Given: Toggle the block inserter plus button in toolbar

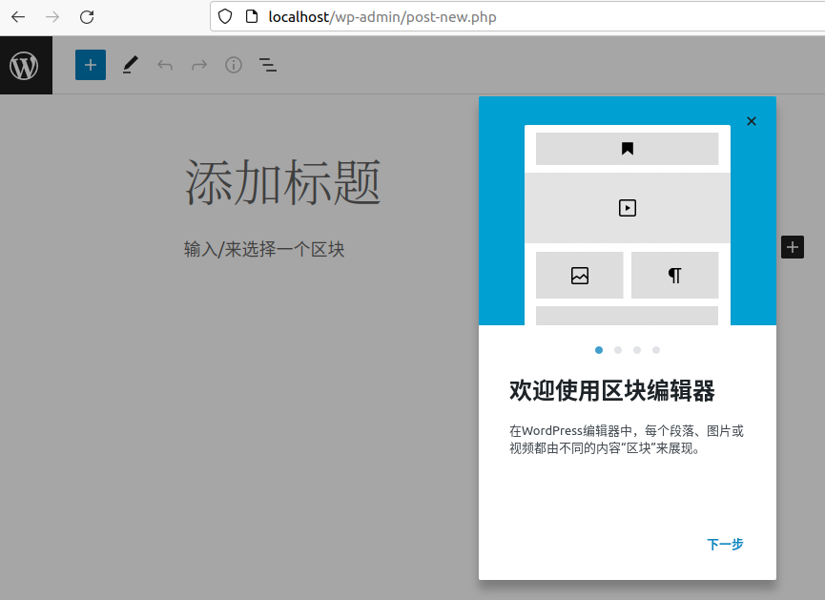Looking at the screenshot, I should [x=91, y=65].
